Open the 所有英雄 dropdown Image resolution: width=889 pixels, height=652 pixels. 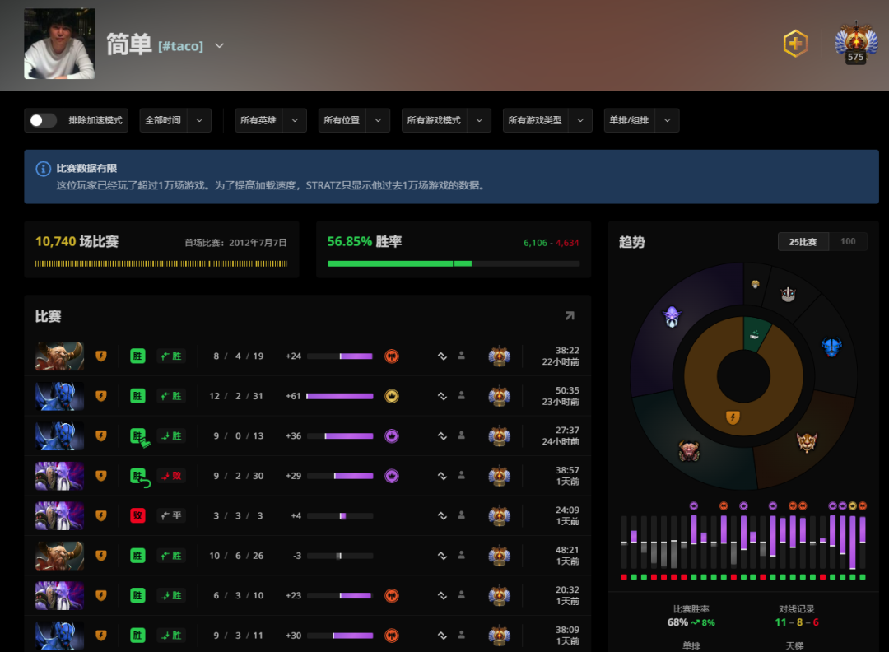[271, 120]
